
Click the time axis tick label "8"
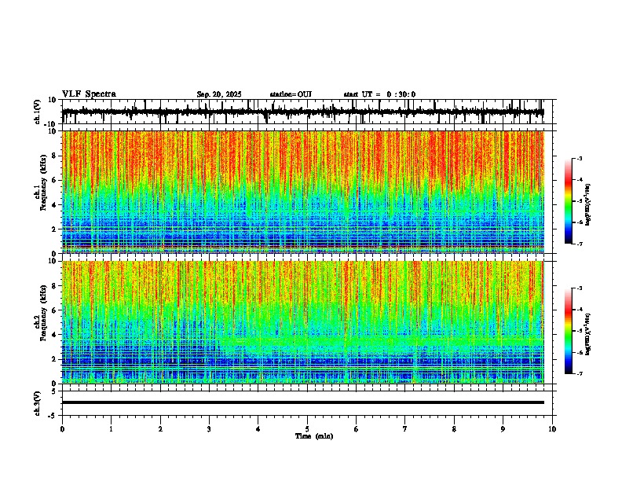click(454, 429)
